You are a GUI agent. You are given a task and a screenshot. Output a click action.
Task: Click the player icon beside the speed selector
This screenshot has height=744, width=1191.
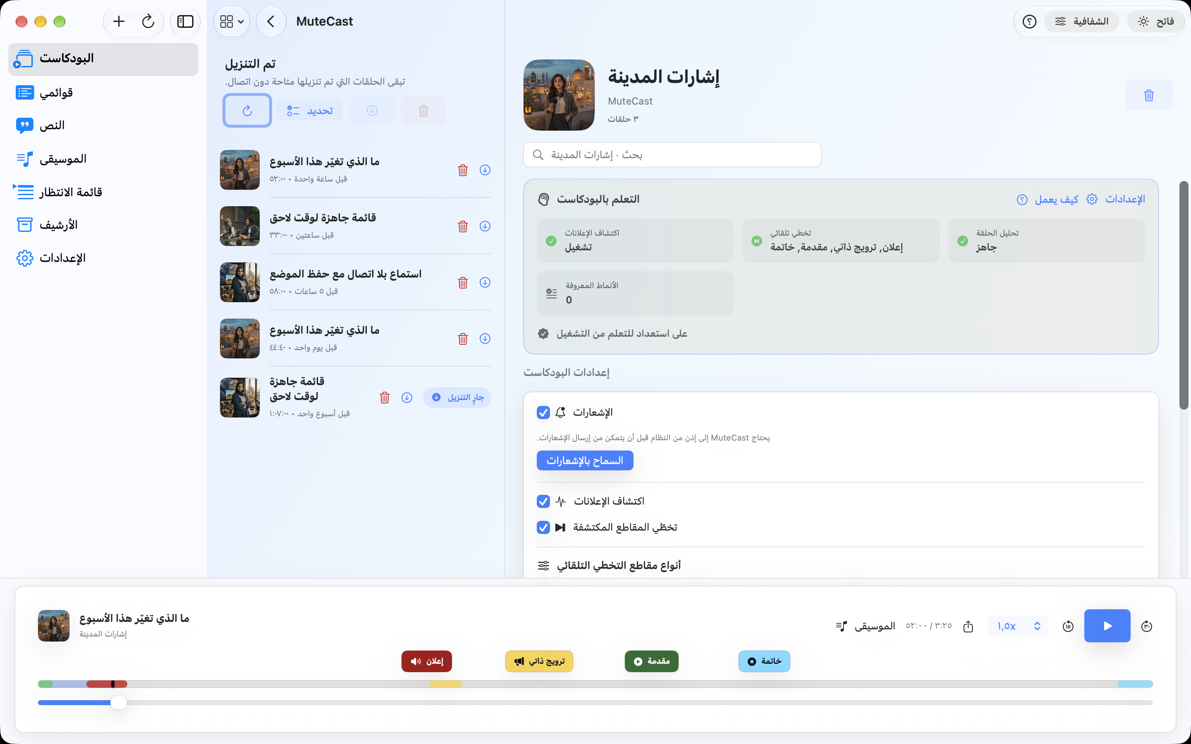tap(1068, 626)
